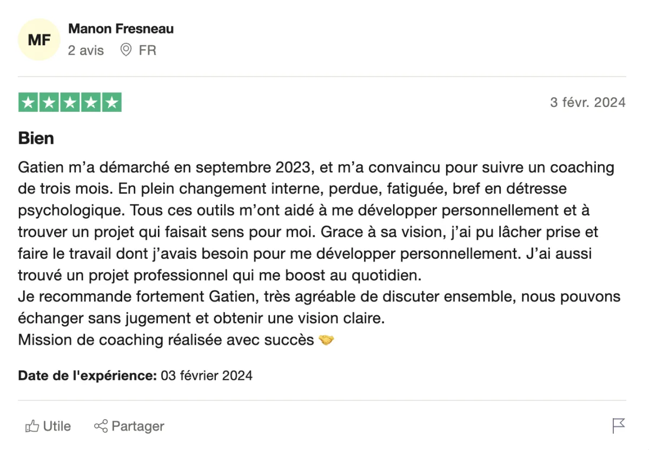The height and width of the screenshot is (450, 649).
Task: Report review with the flag icon
Action: (619, 426)
